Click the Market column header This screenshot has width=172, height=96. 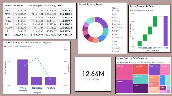(x=8, y=6)
